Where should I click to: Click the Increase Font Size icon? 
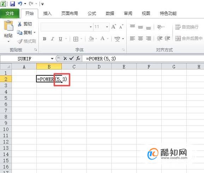(x=114, y=27)
